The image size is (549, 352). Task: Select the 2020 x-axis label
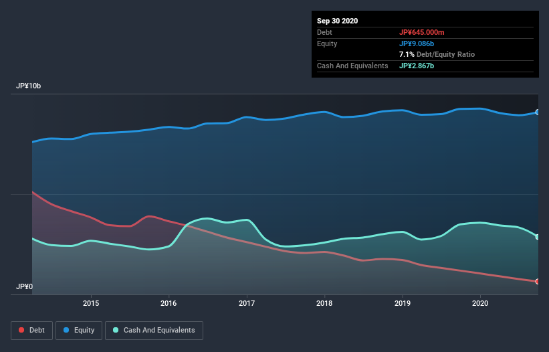pos(480,303)
